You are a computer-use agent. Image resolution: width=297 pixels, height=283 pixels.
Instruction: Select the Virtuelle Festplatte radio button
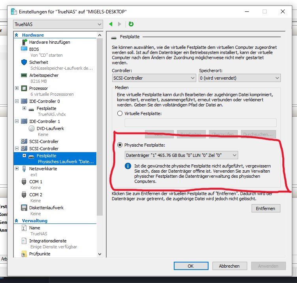[x=120, y=114]
